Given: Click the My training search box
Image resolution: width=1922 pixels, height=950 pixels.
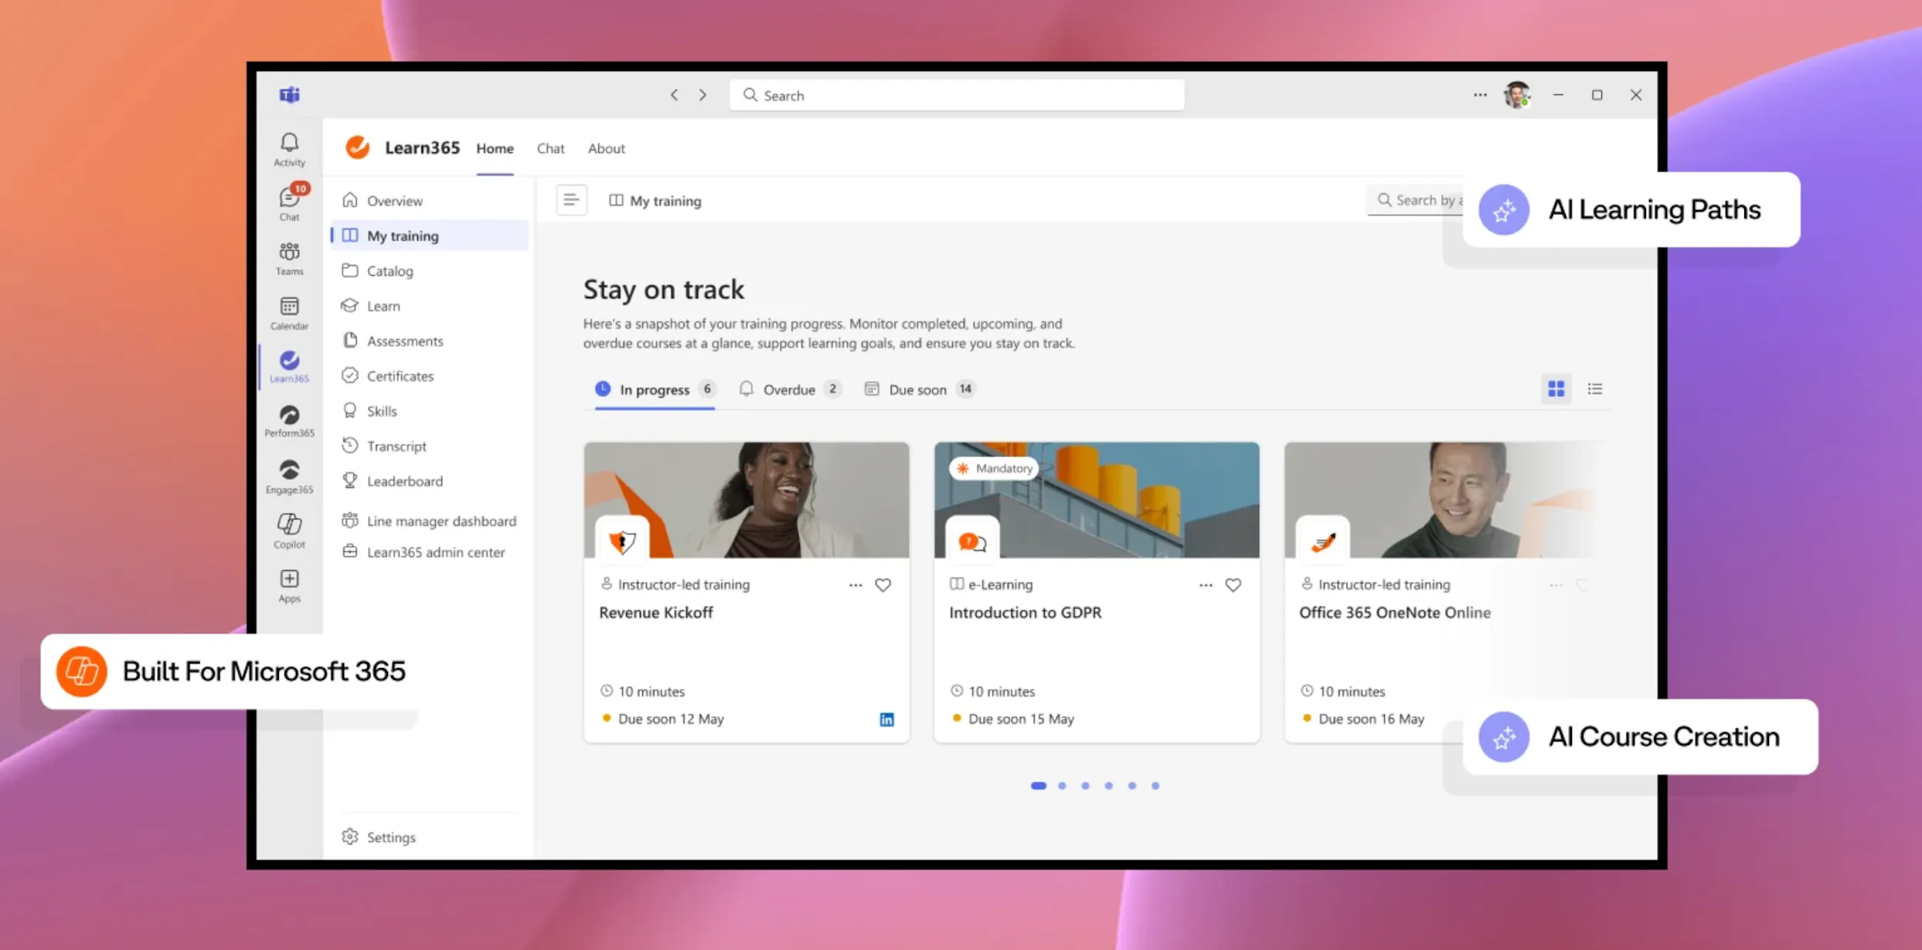Looking at the screenshot, I should point(1415,200).
